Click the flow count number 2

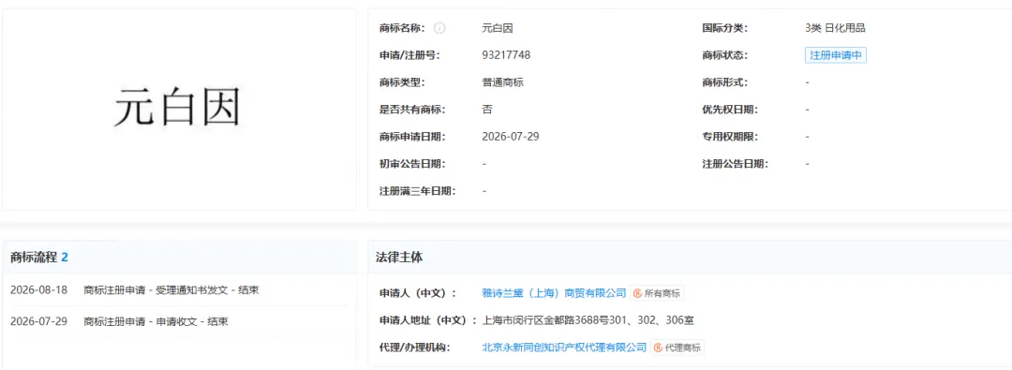tap(65, 257)
